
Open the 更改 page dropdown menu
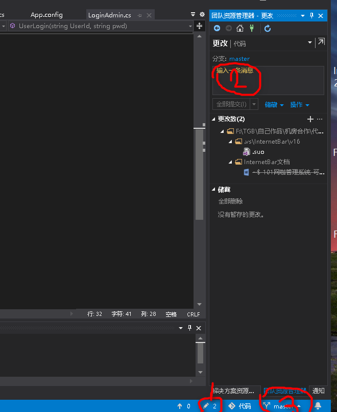[310, 42]
